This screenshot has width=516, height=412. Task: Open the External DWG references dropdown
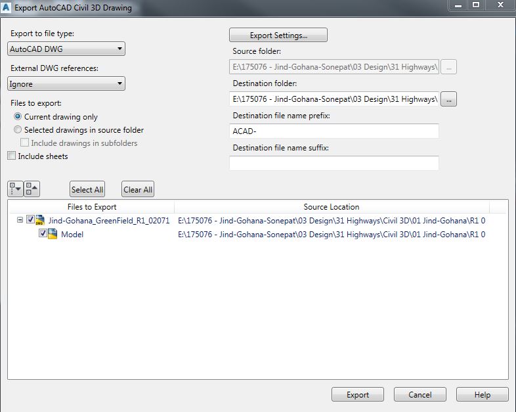click(x=66, y=83)
